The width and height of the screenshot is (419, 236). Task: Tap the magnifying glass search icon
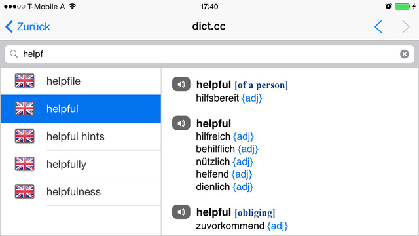click(14, 54)
